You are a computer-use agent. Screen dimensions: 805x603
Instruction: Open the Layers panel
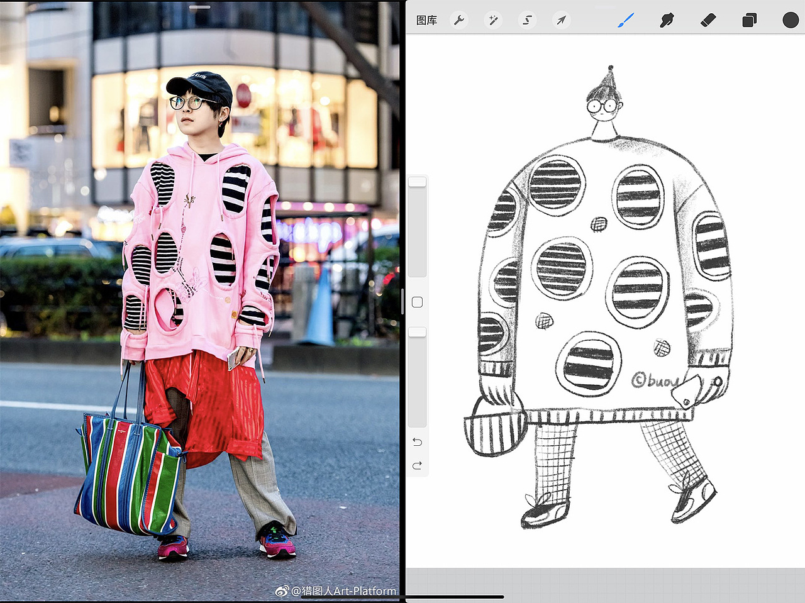point(749,20)
